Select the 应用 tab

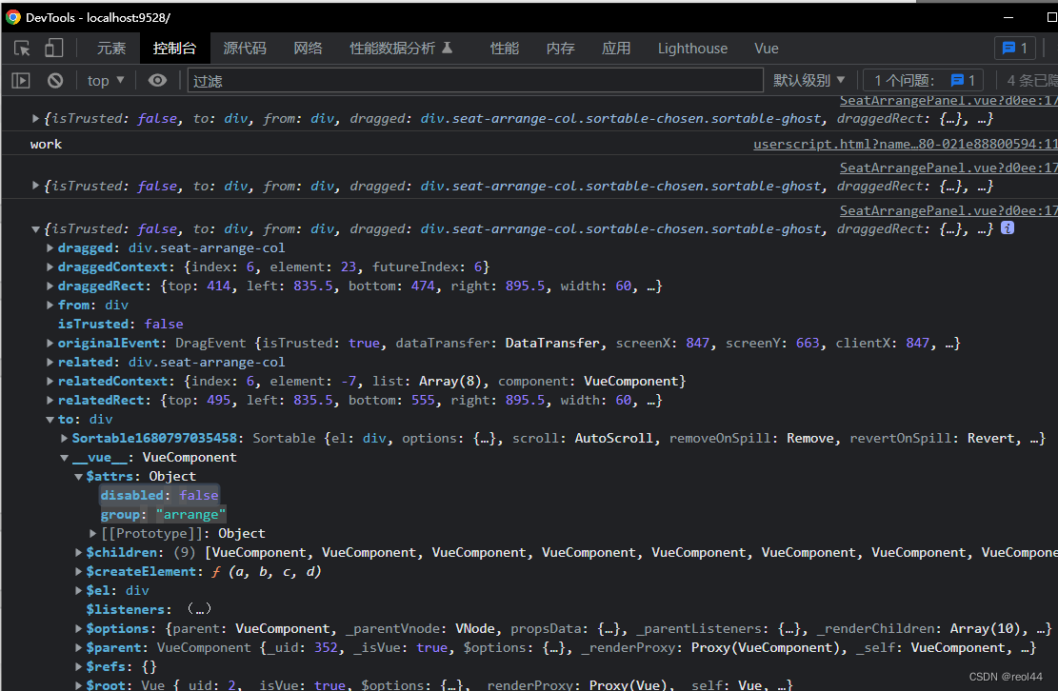pos(617,49)
